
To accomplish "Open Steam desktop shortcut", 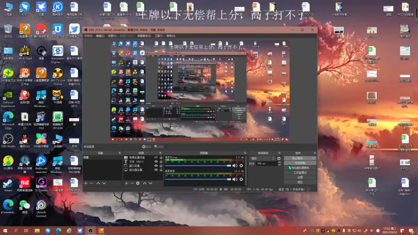I will click(8, 185).
